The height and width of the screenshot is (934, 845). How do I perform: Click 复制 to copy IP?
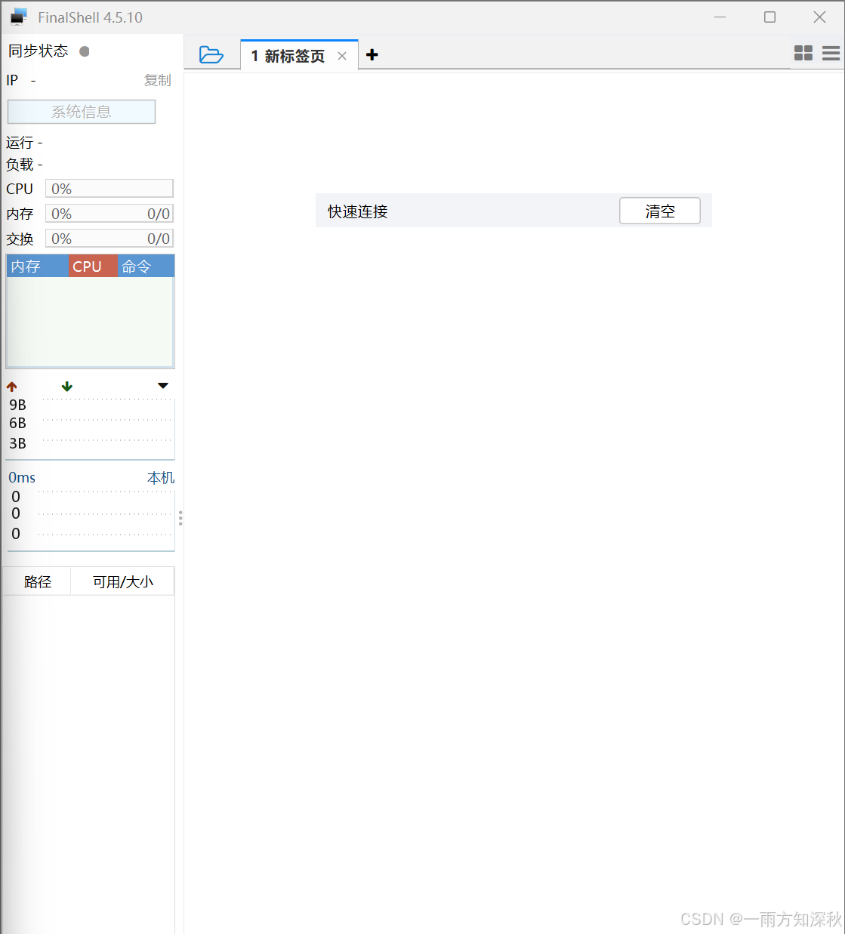pos(158,80)
